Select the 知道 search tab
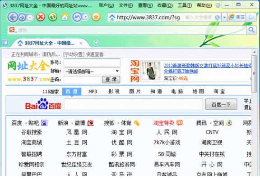 (156, 91)
